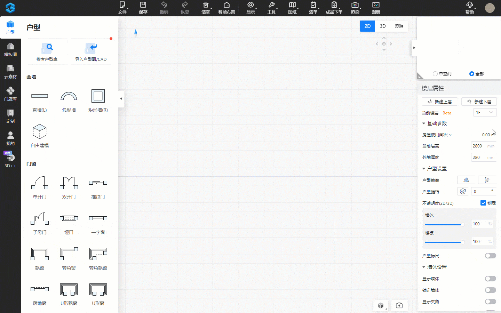
Task: Collapse the 墙体设置 section
Action: point(424,267)
